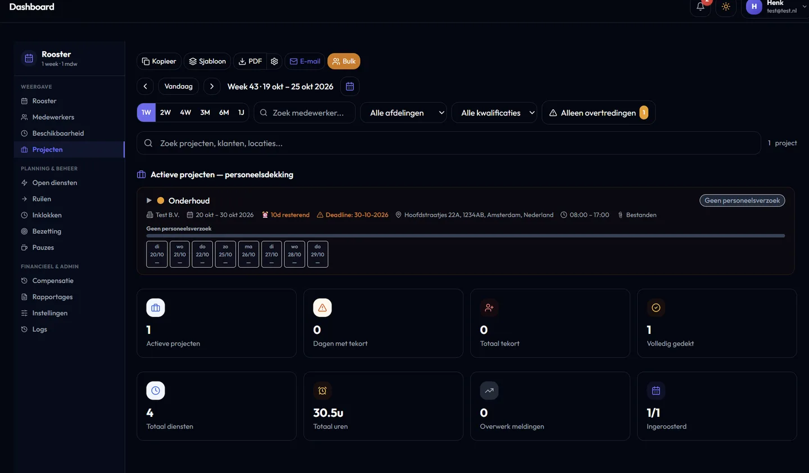Click the Kopieer button
Image resolution: width=809 pixels, height=473 pixels.
[x=159, y=61]
